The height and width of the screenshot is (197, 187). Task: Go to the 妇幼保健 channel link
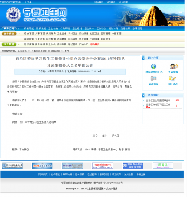84,34
